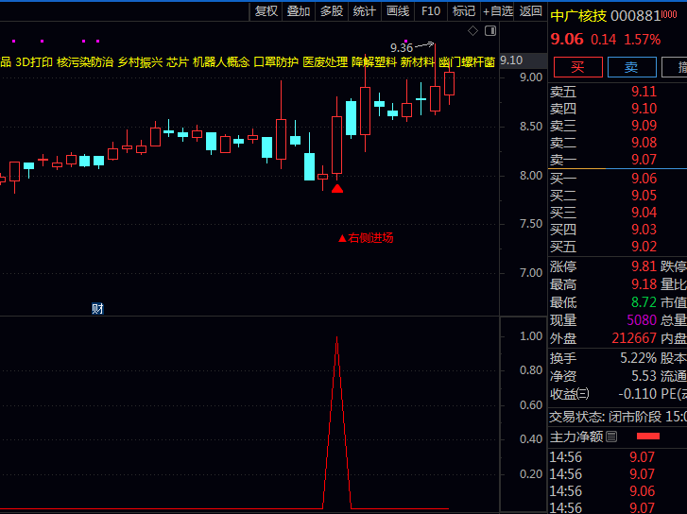
Task: Click 买二 price 9.05
Action: 644,196
